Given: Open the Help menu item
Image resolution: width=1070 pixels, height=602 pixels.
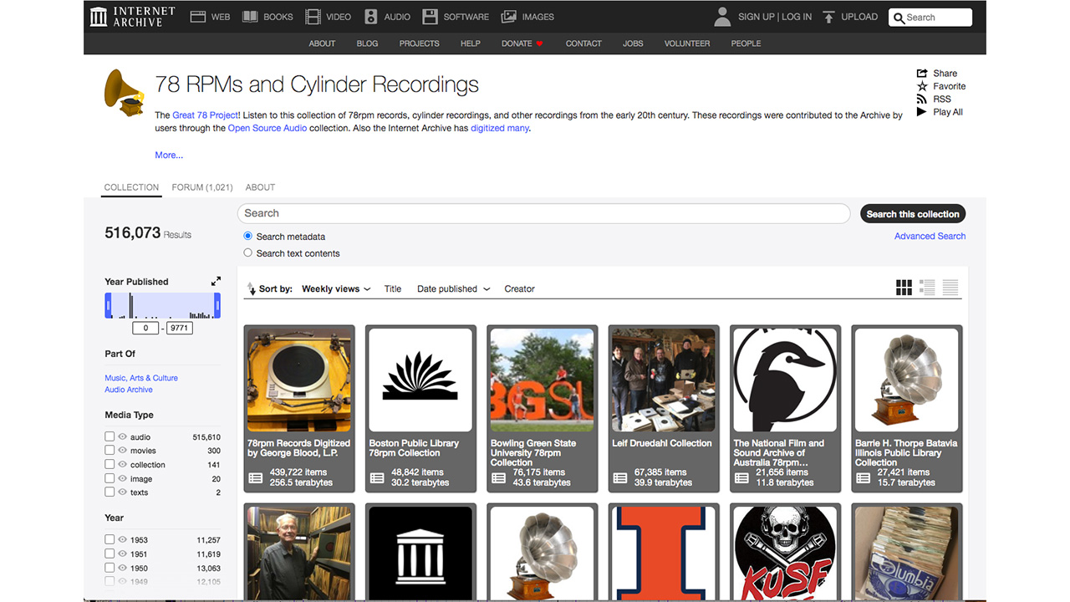Looking at the screenshot, I should 471,43.
